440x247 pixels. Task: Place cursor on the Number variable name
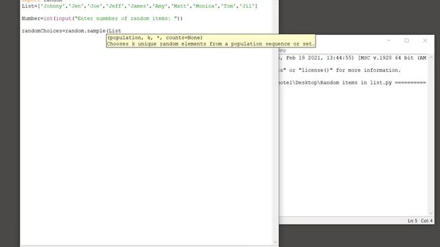31,19
